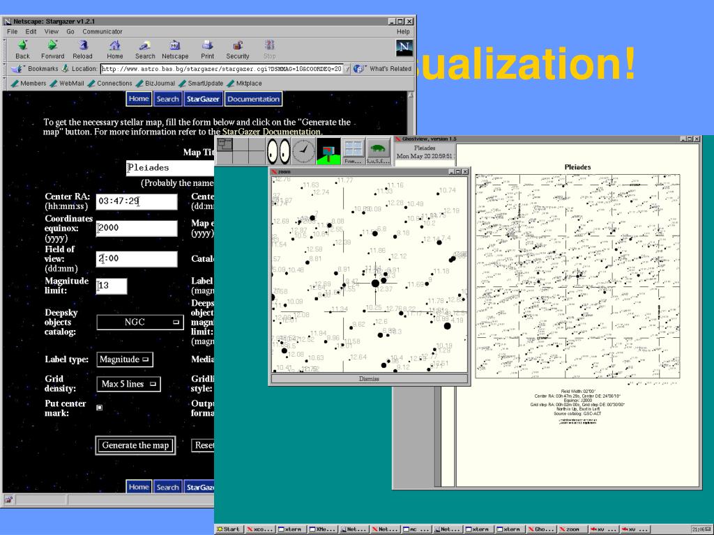This screenshot has height=535, width=714.
Task: Click the security lock icon in Netscape status bar
Action: (x=8, y=499)
